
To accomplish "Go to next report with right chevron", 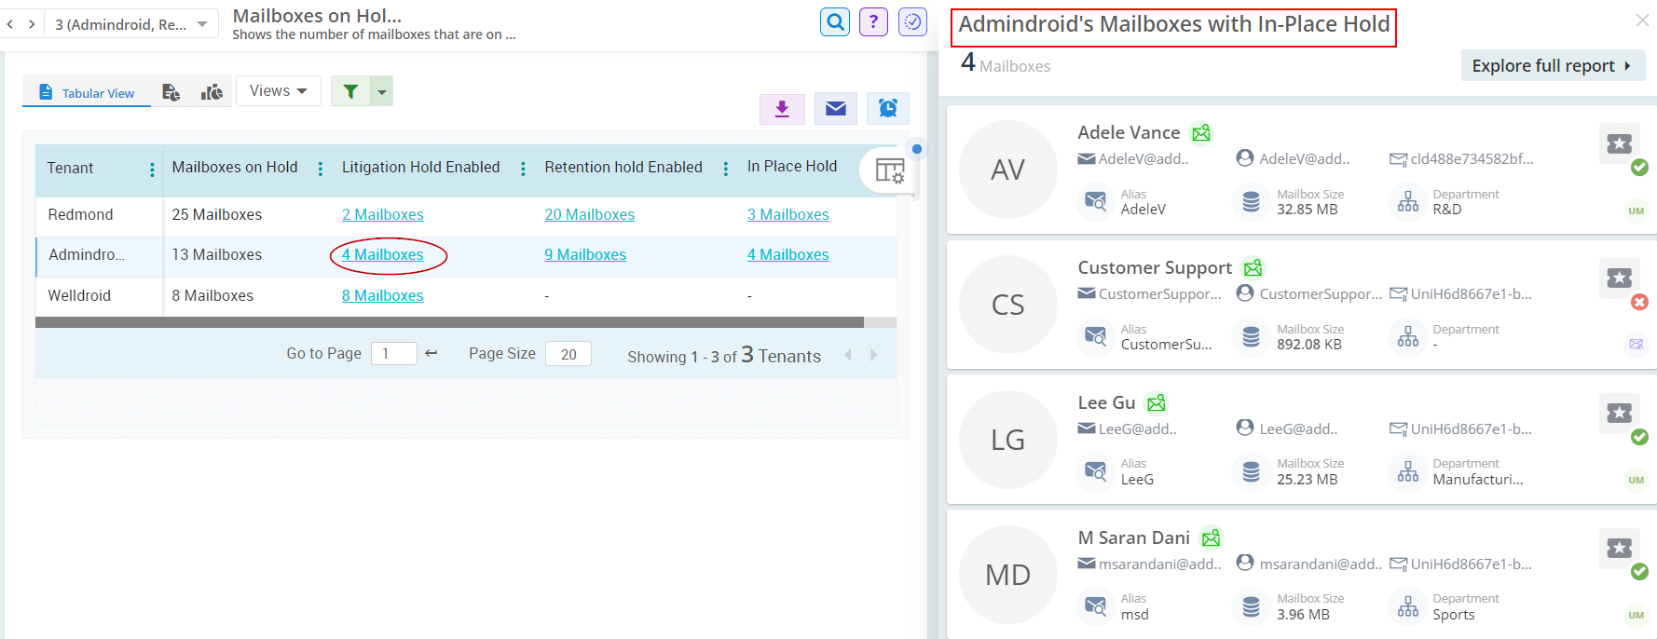I will click(x=32, y=24).
